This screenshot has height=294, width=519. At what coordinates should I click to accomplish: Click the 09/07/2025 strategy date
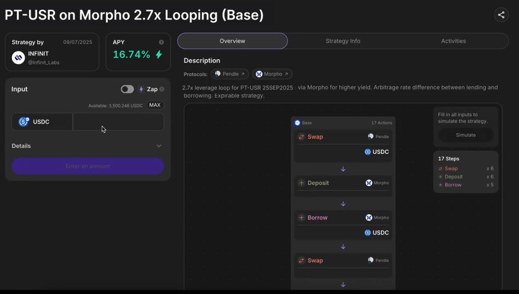coord(78,42)
